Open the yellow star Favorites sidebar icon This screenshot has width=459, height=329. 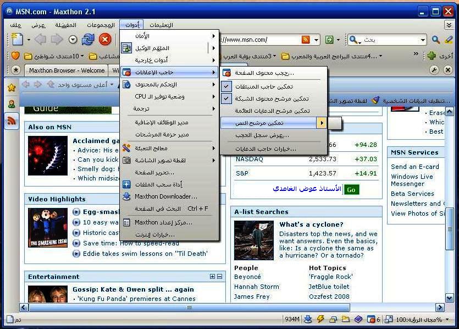[x=12, y=87]
